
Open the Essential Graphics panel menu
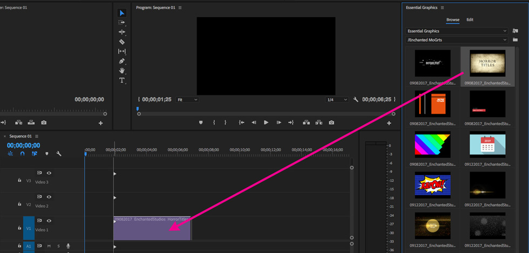point(442,8)
